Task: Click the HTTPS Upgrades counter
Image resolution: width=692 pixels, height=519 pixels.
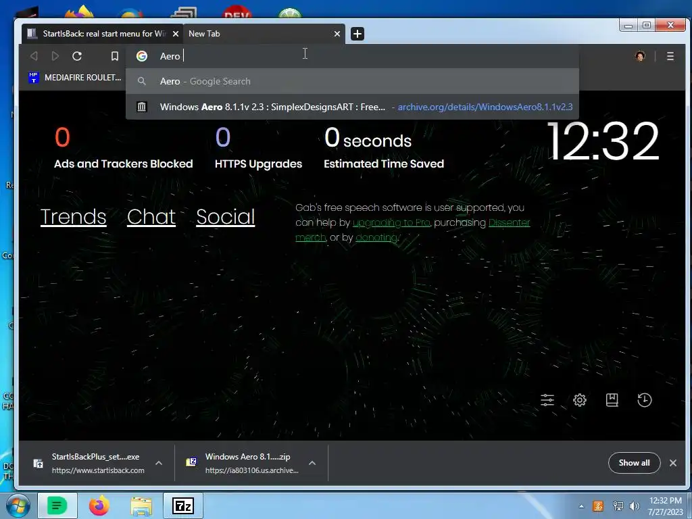Action: click(258, 149)
